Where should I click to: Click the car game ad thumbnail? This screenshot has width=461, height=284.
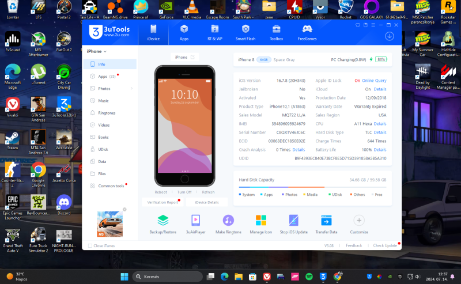click(x=109, y=224)
